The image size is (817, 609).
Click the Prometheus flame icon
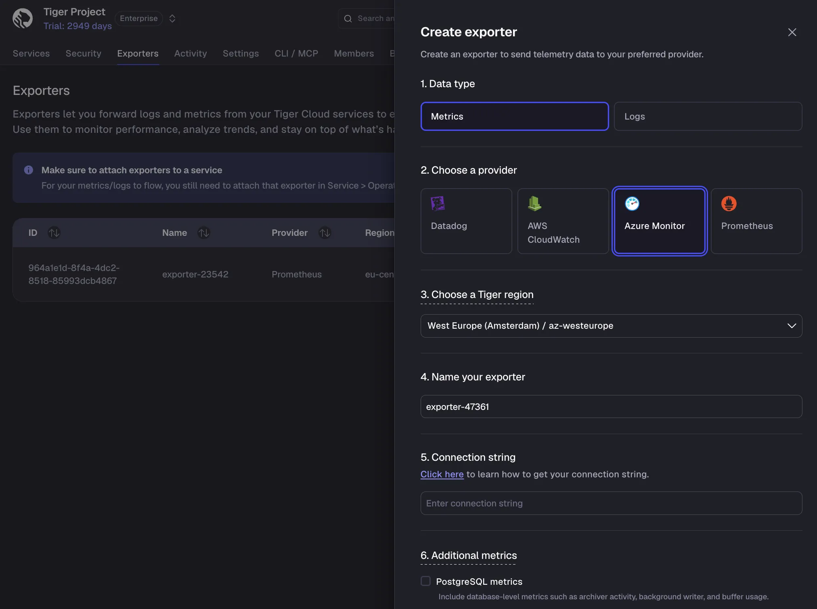pos(729,204)
